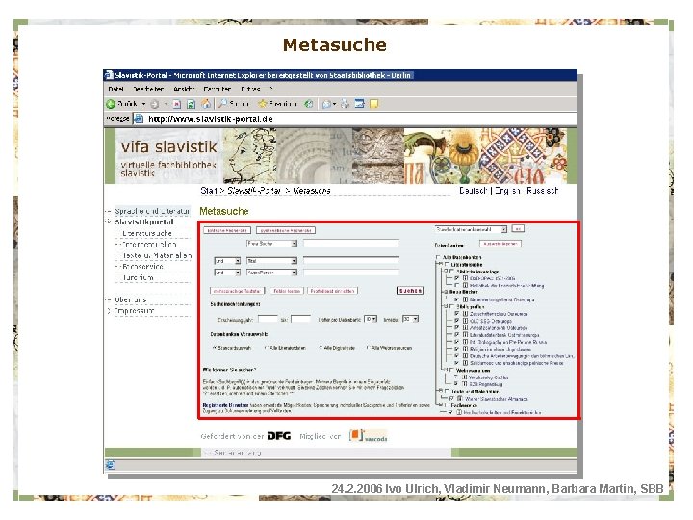Screen dimensions: 693x520
Task: Collapse the Bibliografien tree node
Action: 445,306
